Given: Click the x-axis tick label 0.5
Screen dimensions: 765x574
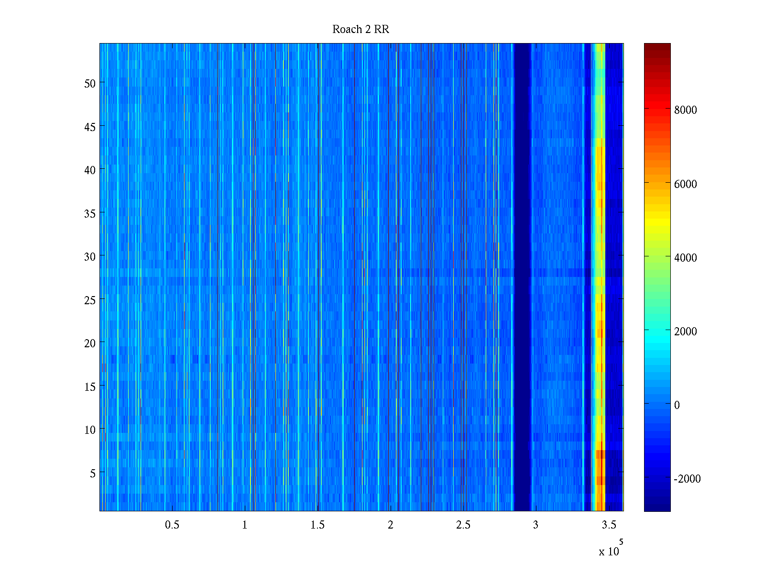Looking at the screenshot, I should [x=172, y=525].
